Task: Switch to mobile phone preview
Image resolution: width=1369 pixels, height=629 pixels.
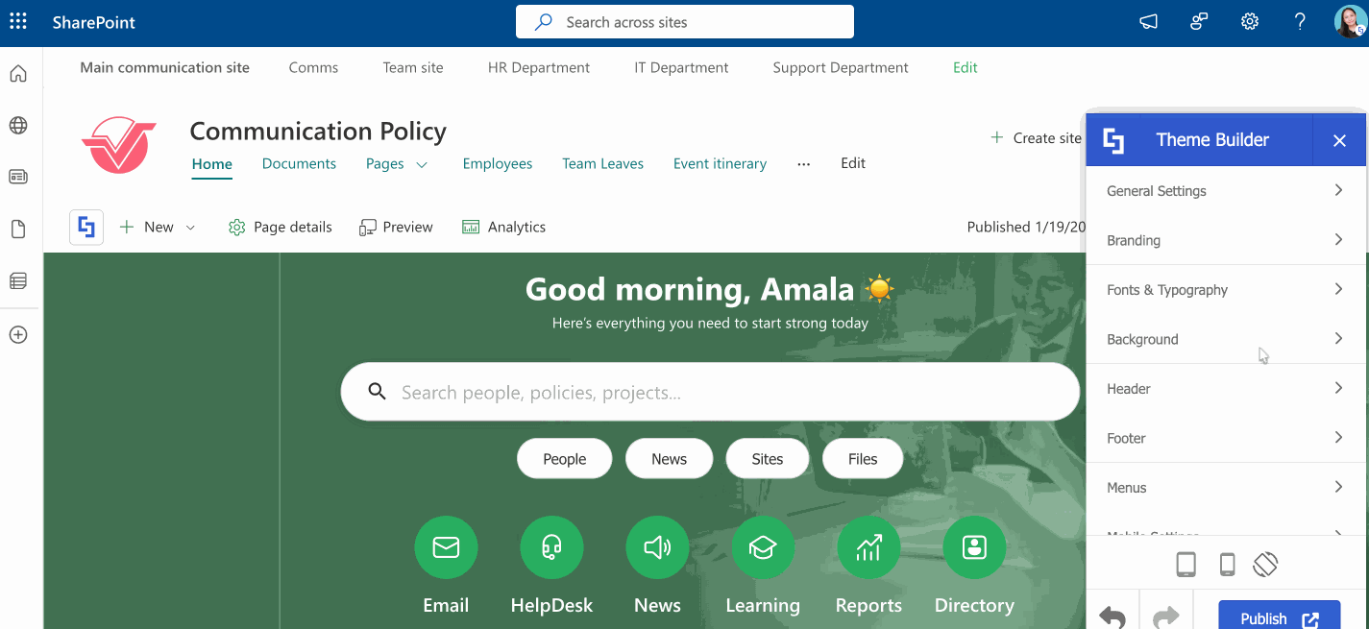Action: tap(1227, 565)
